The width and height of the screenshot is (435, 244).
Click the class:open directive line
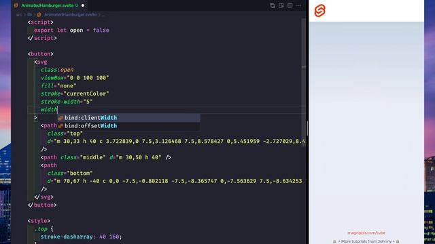(57, 70)
